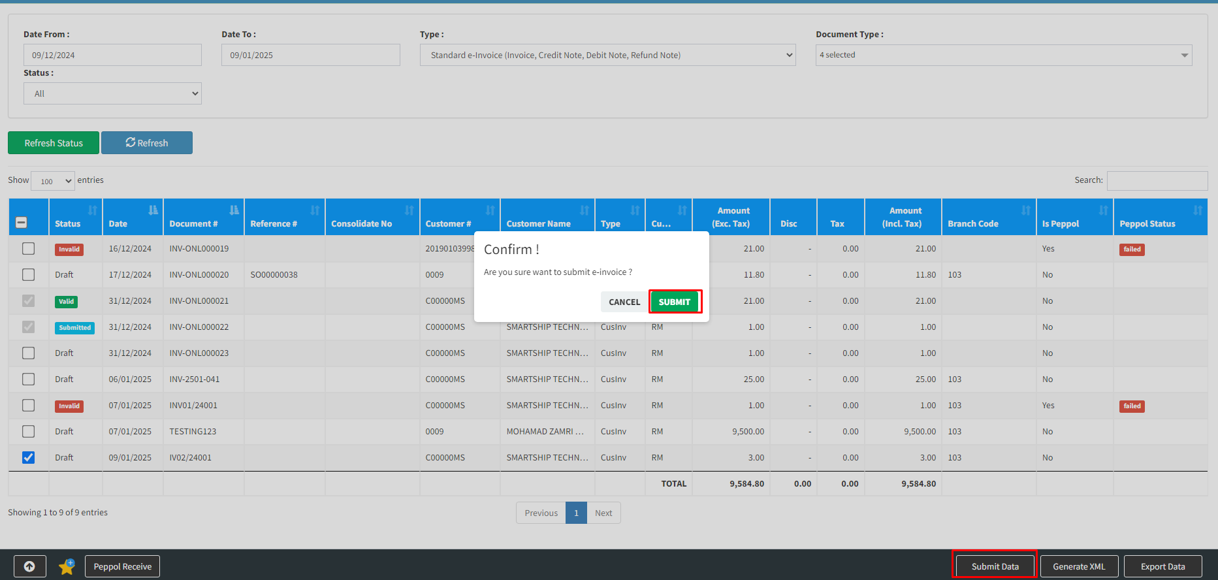Expand the Document Type multi-select dropdown
Viewport: 1218px width, 580px height.
point(1003,55)
